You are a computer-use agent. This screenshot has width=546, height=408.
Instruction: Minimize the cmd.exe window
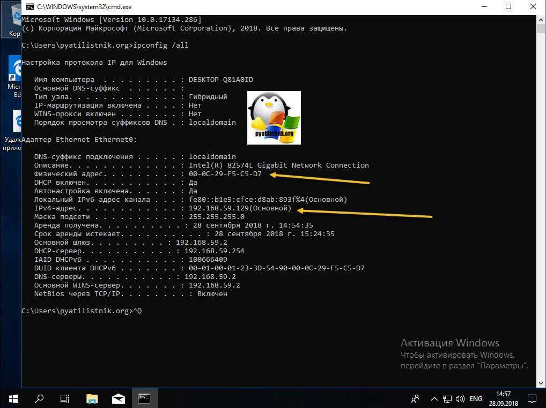coord(484,7)
